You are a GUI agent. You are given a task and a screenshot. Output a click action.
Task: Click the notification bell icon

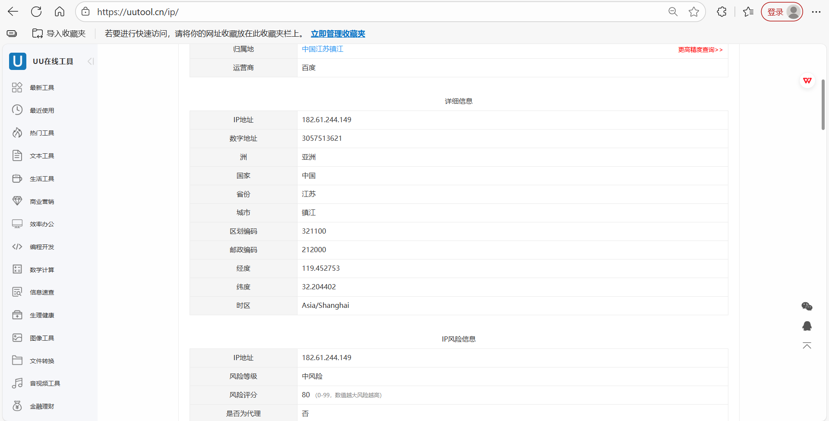click(x=807, y=326)
